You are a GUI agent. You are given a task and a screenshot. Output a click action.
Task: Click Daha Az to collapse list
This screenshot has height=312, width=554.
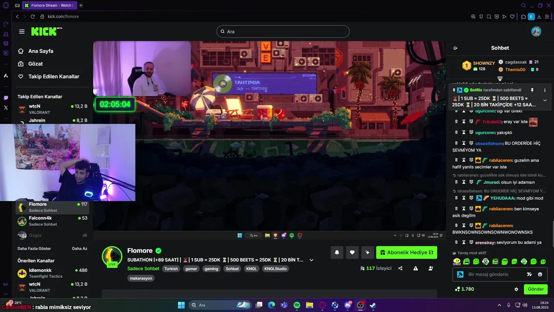(x=80, y=249)
